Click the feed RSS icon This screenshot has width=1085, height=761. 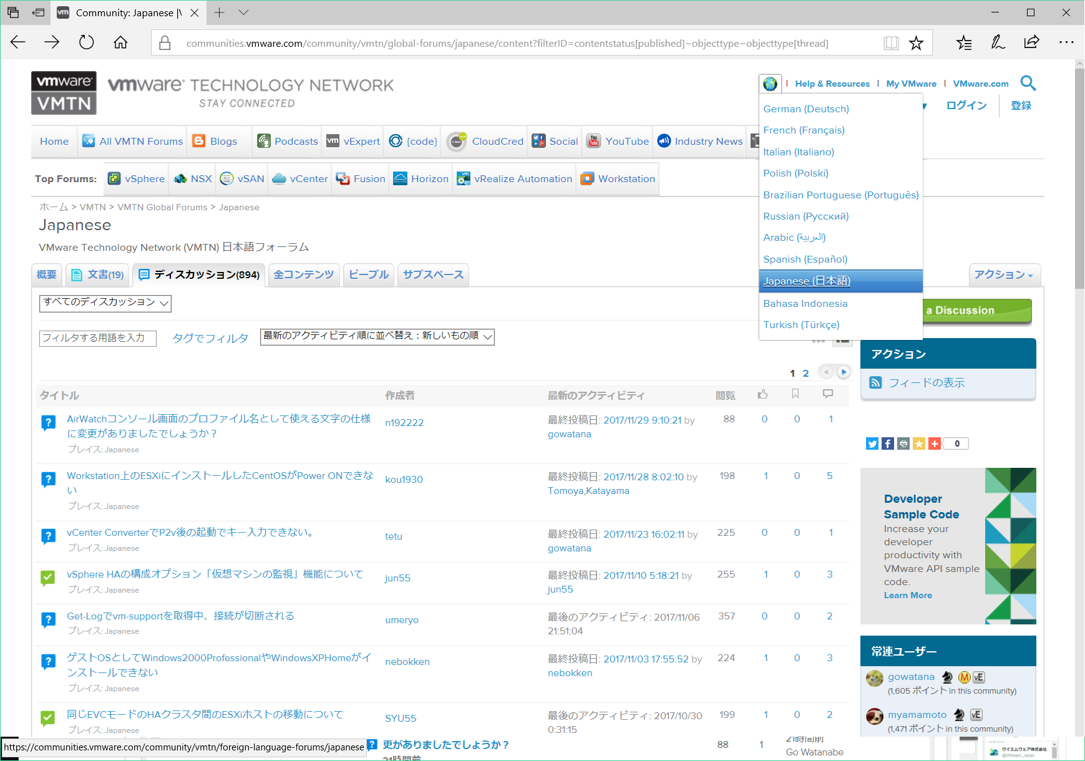click(x=875, y=382)
